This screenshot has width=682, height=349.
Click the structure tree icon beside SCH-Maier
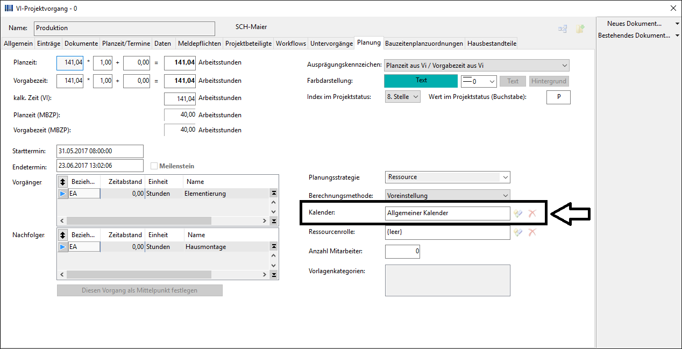(563, 29)
